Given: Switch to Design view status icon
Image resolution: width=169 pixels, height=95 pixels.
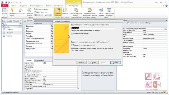Looking at the screenshot, I should point(165,93).
